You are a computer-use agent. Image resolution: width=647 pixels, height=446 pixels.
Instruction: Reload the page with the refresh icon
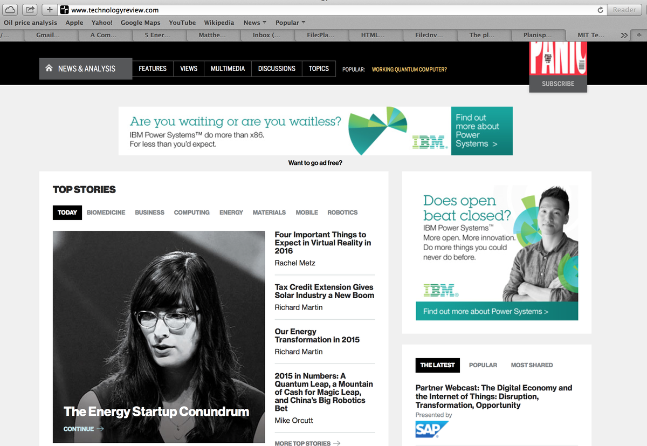(600, 10)
